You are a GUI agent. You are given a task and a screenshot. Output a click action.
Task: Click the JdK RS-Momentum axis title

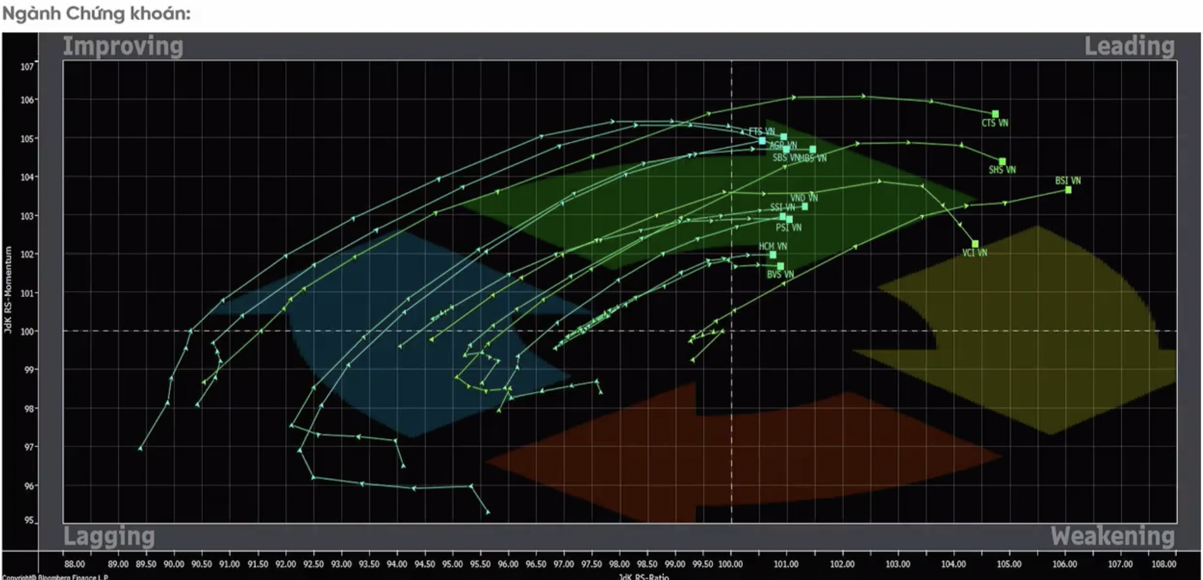8,289
